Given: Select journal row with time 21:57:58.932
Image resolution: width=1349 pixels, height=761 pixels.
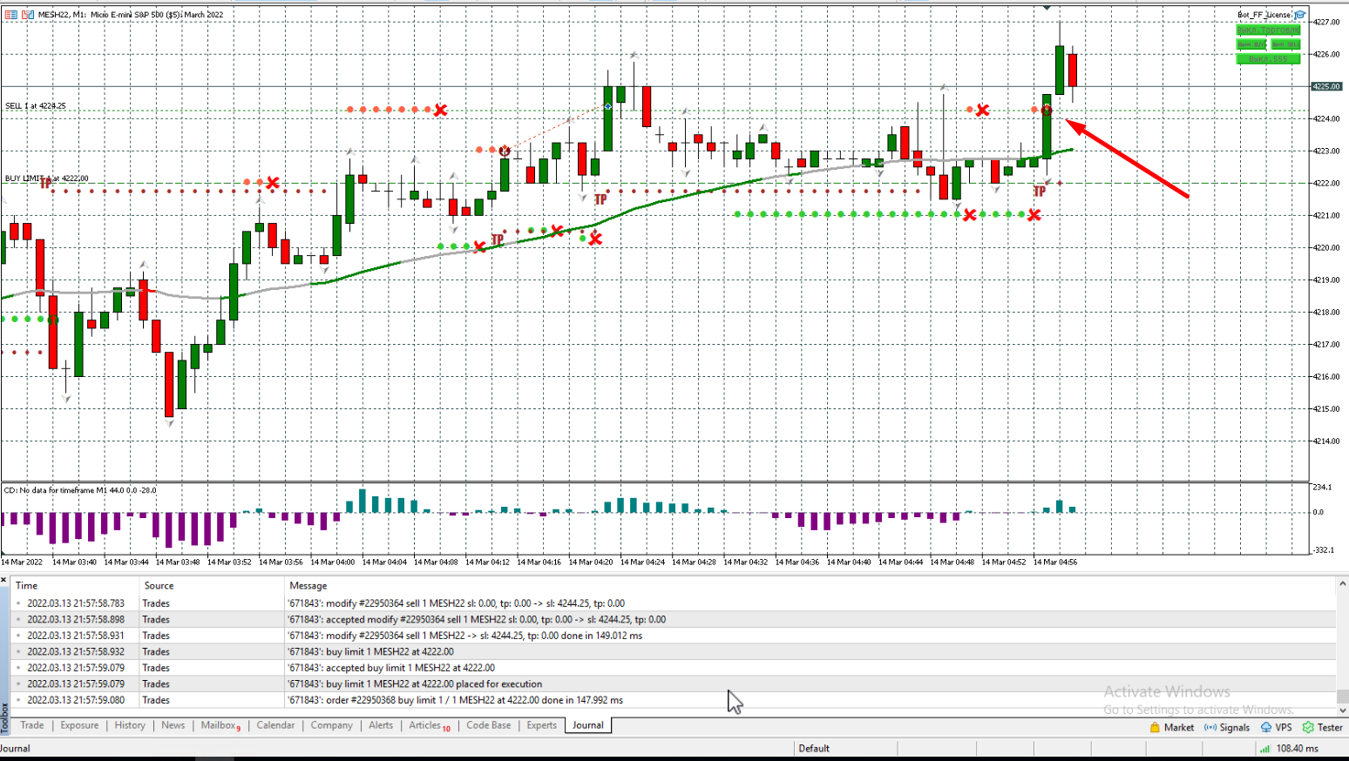Looking at the screenshot, I should (x=672, y=652).
